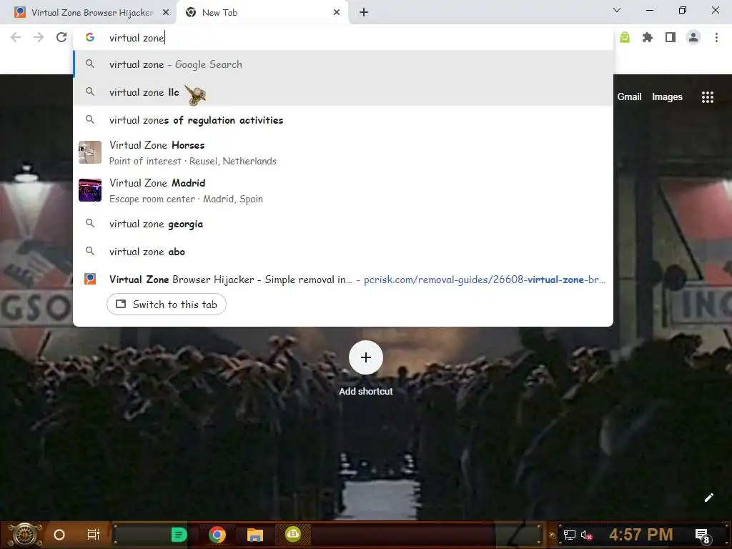The image size is (732, 549).
Task: Open the green extension icon in the toolbar
Action: [625, 37]
